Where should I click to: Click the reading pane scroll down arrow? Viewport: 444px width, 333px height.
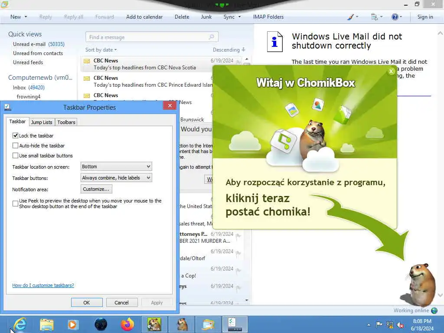point(441,295)
